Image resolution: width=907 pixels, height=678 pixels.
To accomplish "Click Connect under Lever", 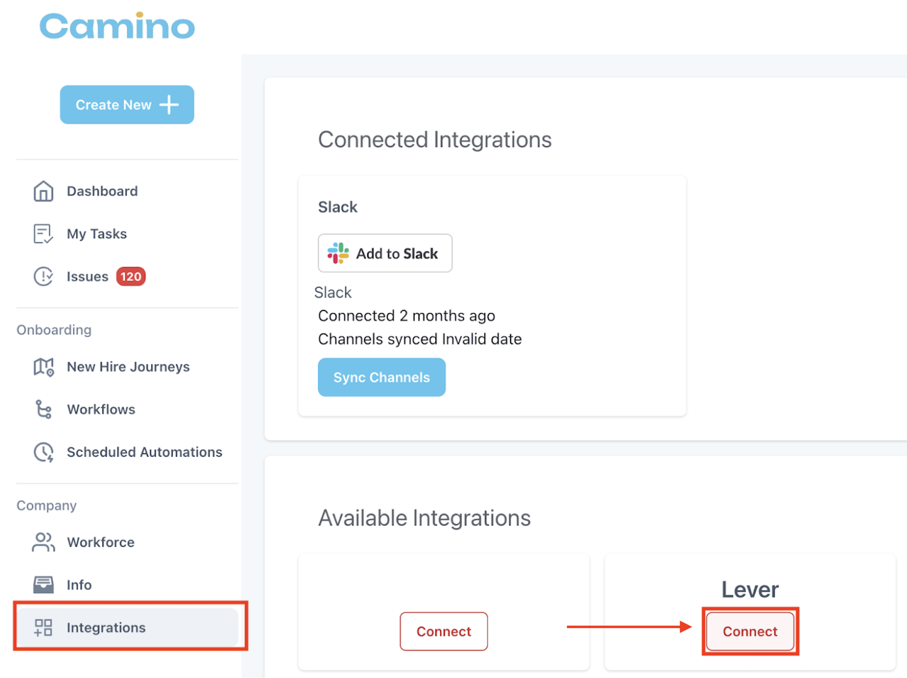I will 750,631.
